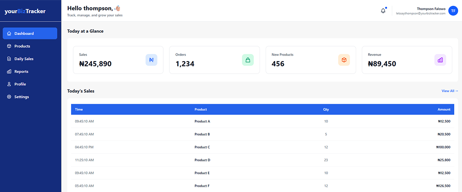The width and height of the screenshot is (462, 192).
Task: Select the Product F row name
Action: [202, 186]
